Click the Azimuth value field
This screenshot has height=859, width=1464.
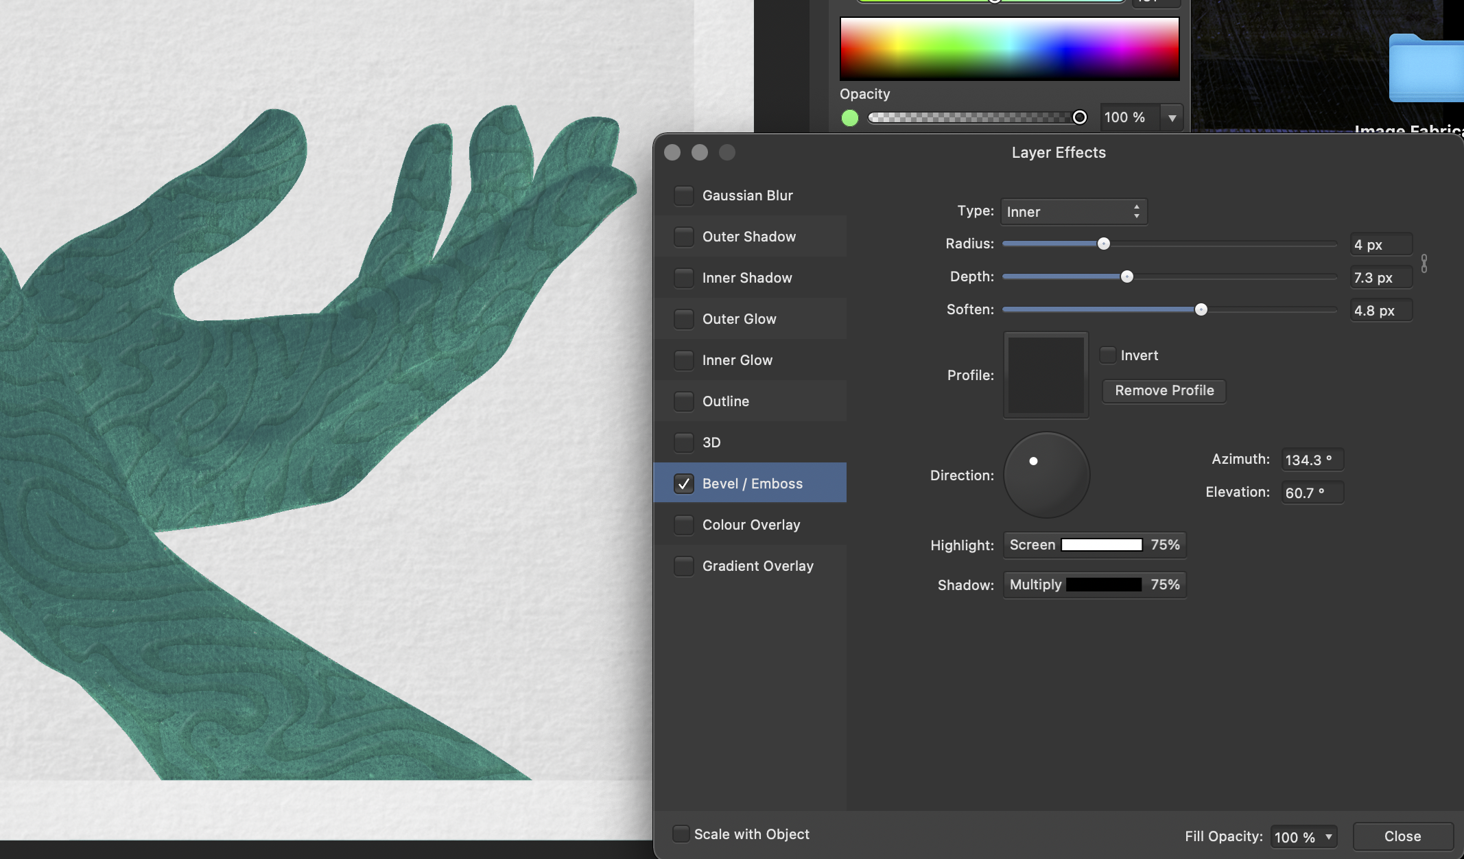1311,460
